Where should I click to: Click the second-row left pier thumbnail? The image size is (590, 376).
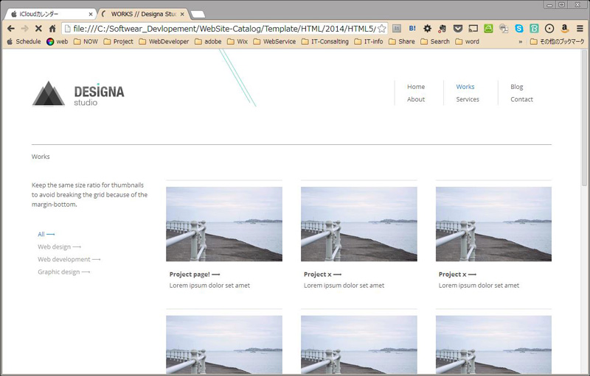[x=224, y=344]
